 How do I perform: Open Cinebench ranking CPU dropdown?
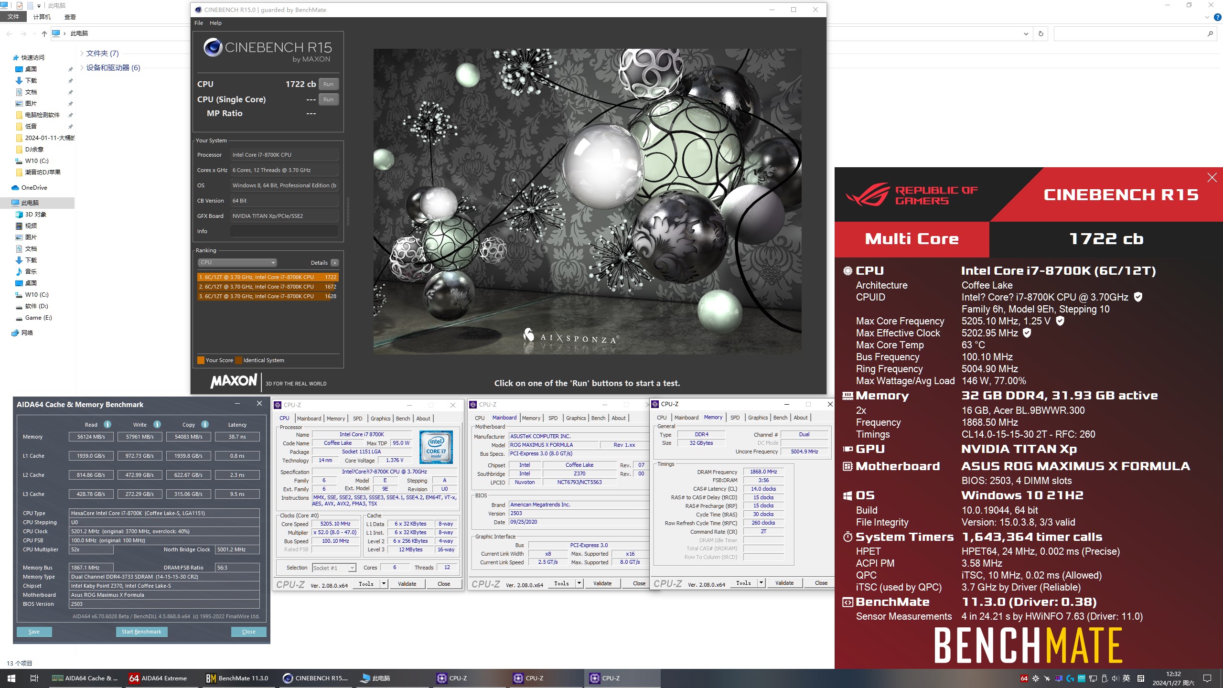[x=237, y=263]
